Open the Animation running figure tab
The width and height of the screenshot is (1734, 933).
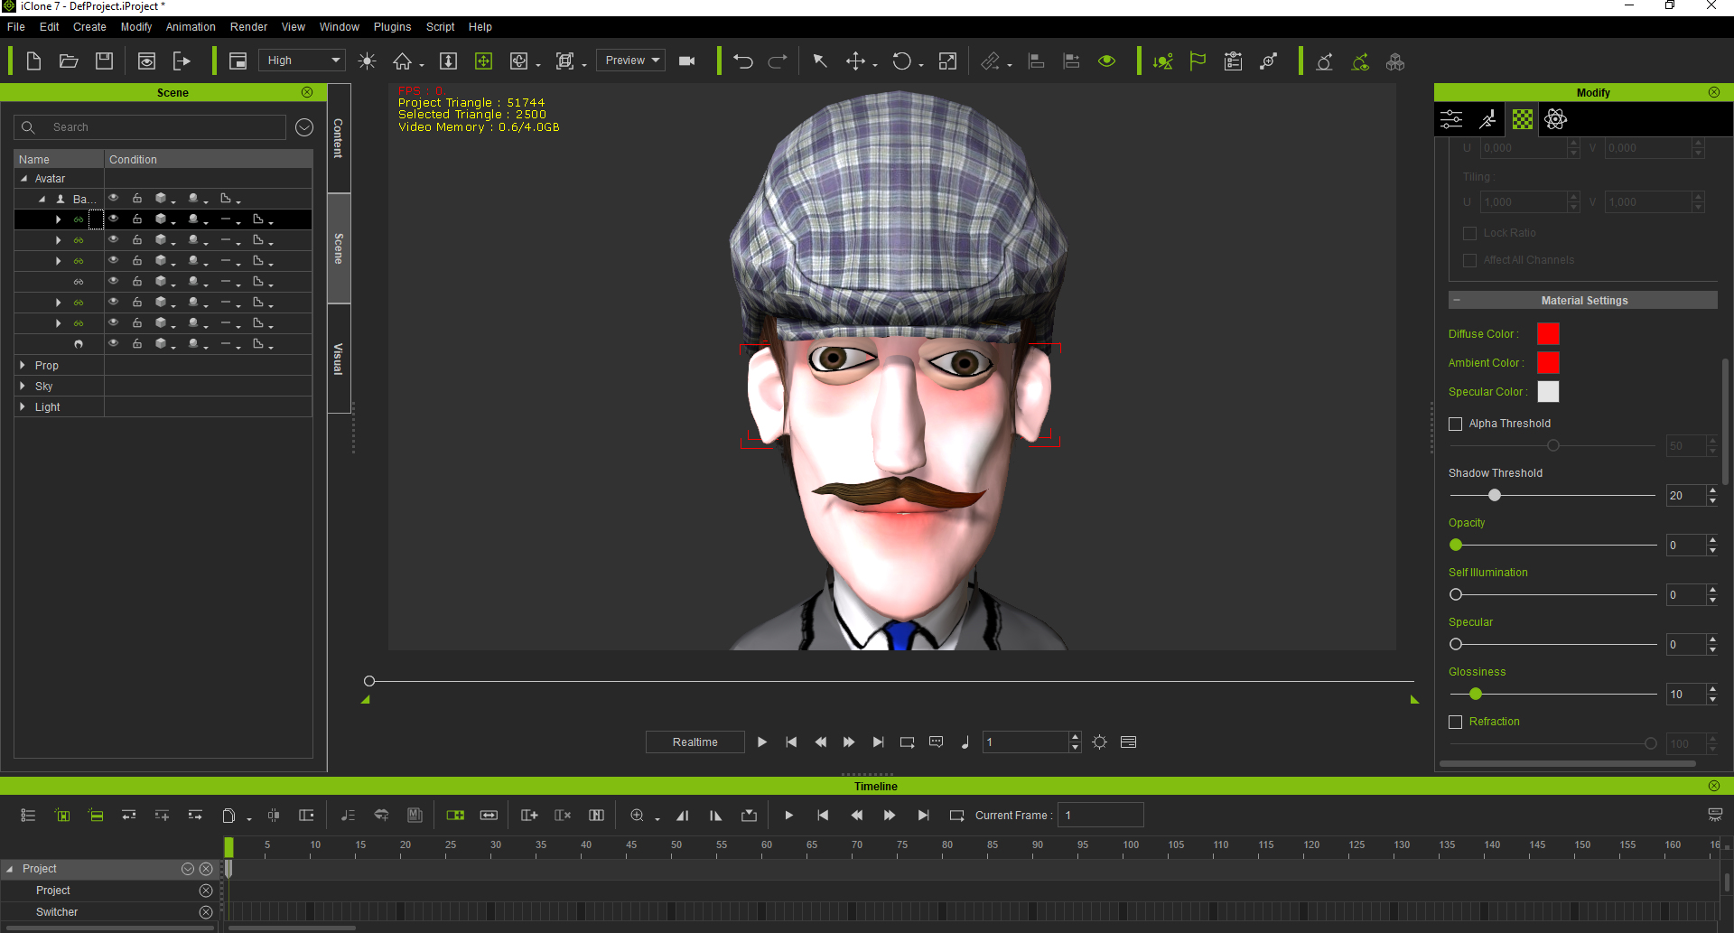[x=1487, y=119]
